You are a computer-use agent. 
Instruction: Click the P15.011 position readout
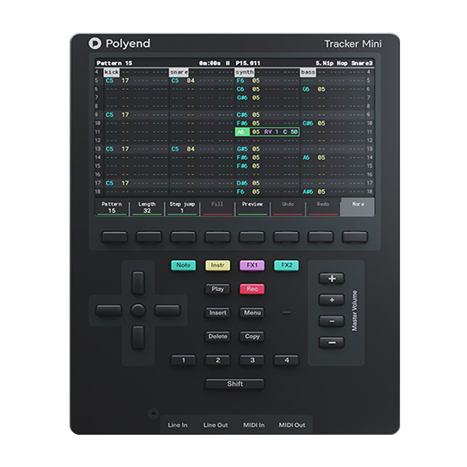pyautogui.click(x=248, y=63)
